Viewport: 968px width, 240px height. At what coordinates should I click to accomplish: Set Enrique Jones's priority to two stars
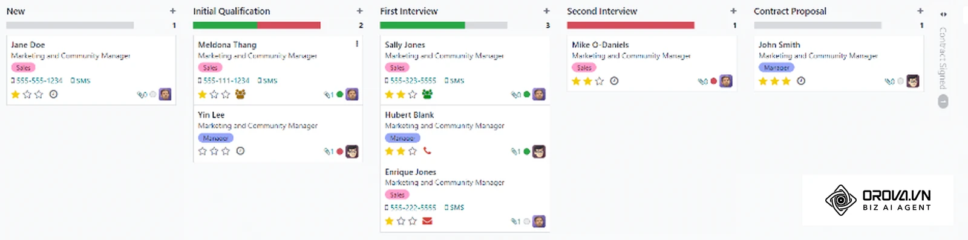point(401,221)
